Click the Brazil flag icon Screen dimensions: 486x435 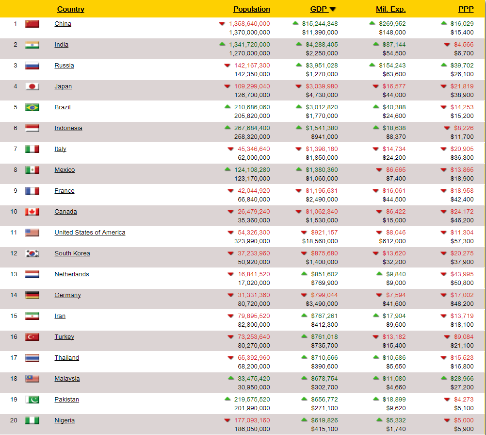point(32,107)
